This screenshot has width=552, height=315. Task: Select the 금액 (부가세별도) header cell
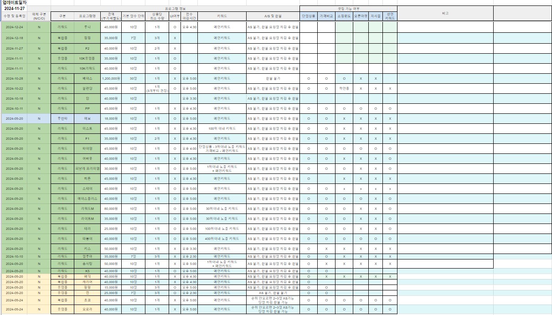[111, 15]
